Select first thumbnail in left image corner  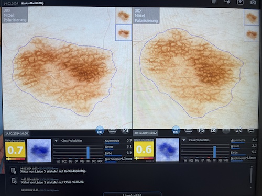click(x=124, y=16)
